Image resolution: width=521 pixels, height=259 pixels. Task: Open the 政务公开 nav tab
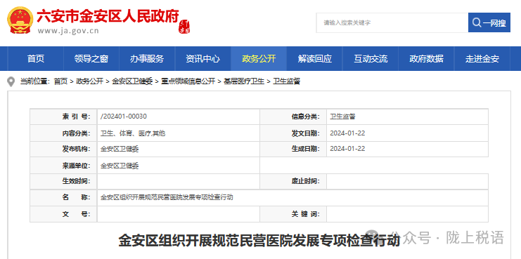pos(259,59)
